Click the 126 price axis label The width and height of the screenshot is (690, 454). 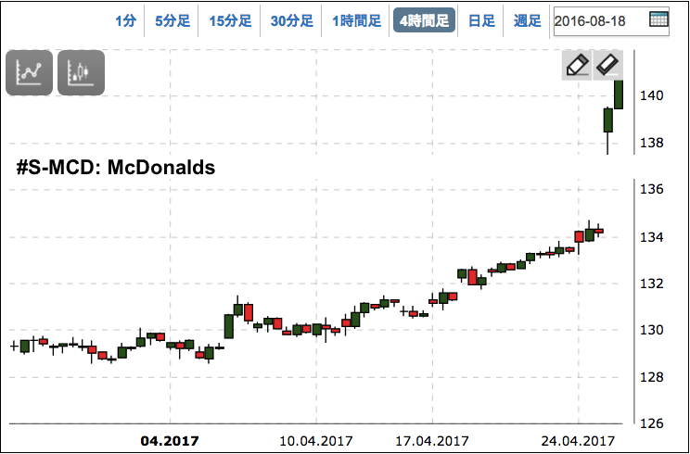point(651,423)
